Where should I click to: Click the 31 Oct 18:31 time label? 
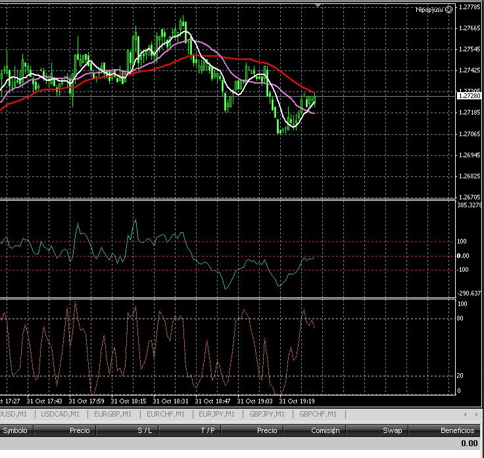point(170,400)
